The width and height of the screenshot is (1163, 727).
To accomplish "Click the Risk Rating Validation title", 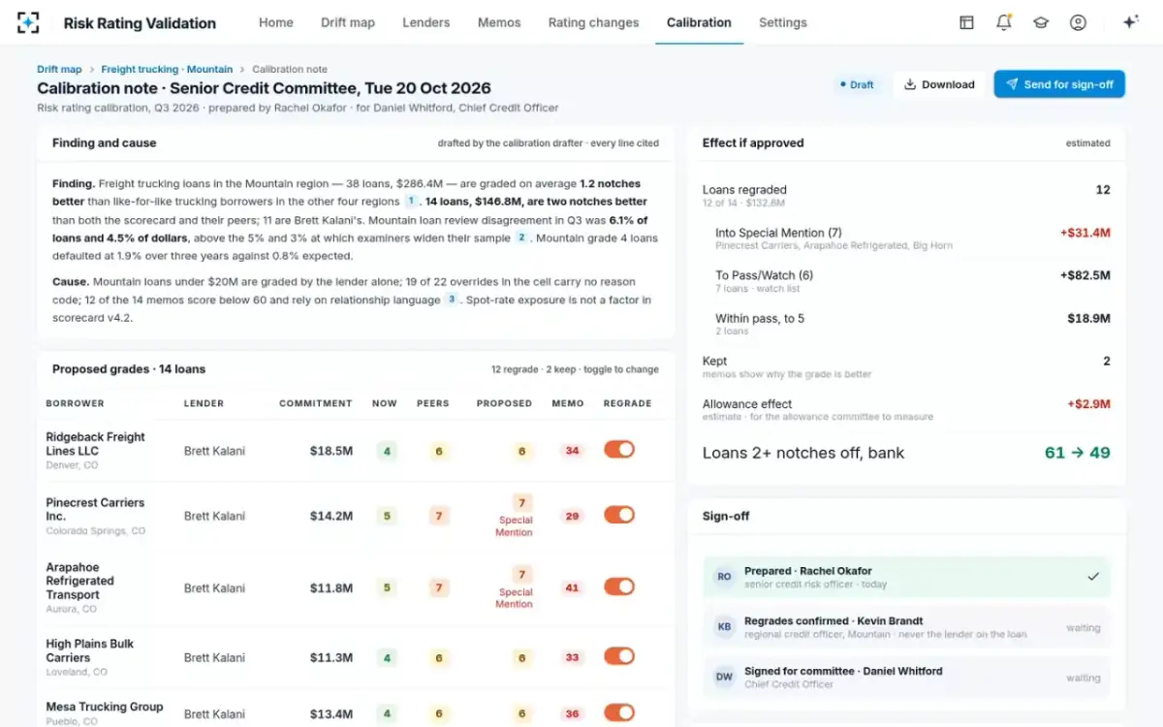I will [140, 22].
